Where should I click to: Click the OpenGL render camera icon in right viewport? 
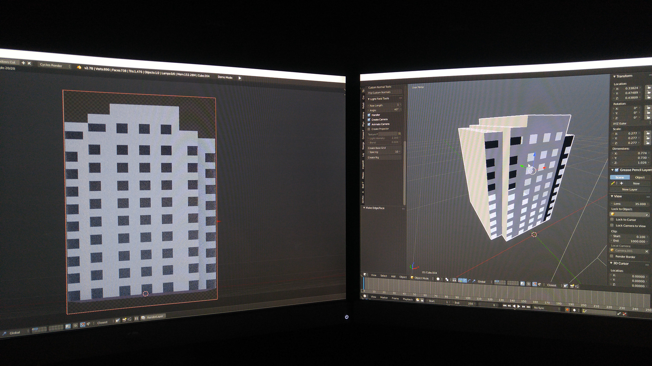572,286
